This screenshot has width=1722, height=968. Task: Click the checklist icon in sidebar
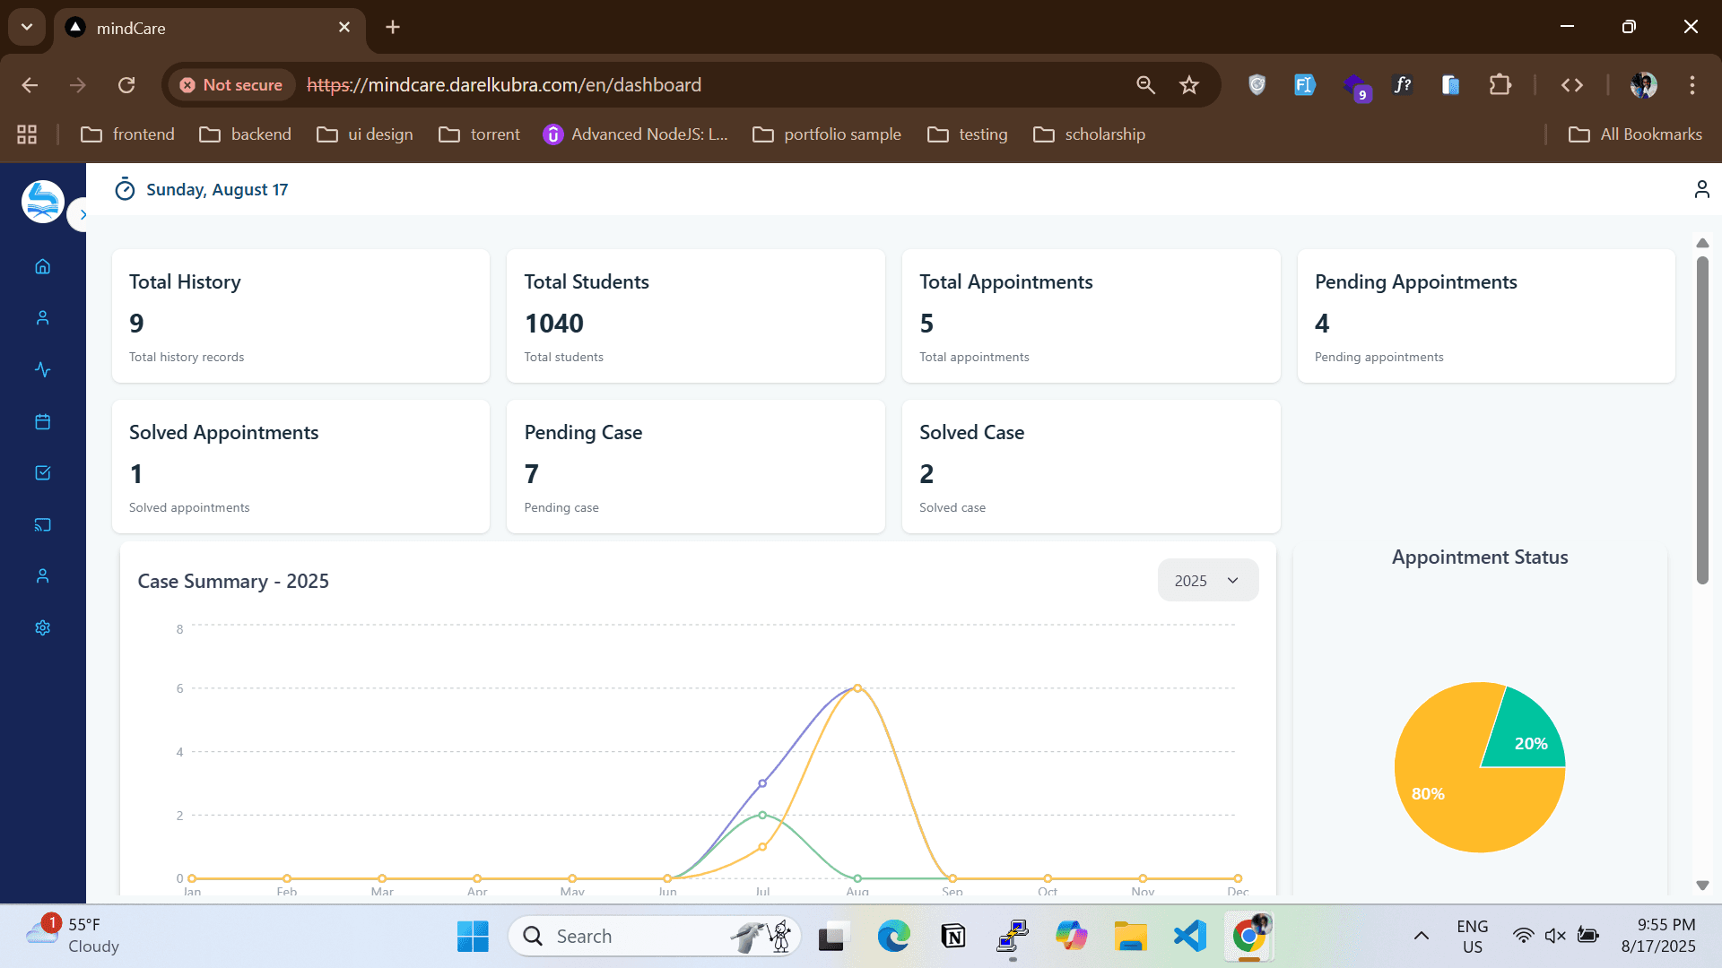[x=42, y=472]
